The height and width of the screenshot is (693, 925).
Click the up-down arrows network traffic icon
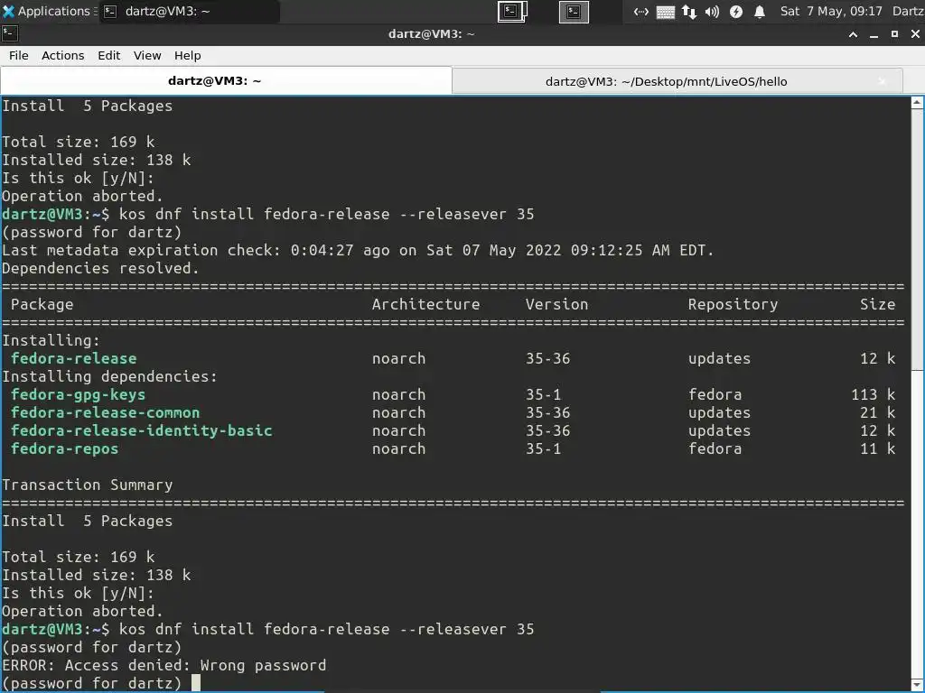click(689, 11)
